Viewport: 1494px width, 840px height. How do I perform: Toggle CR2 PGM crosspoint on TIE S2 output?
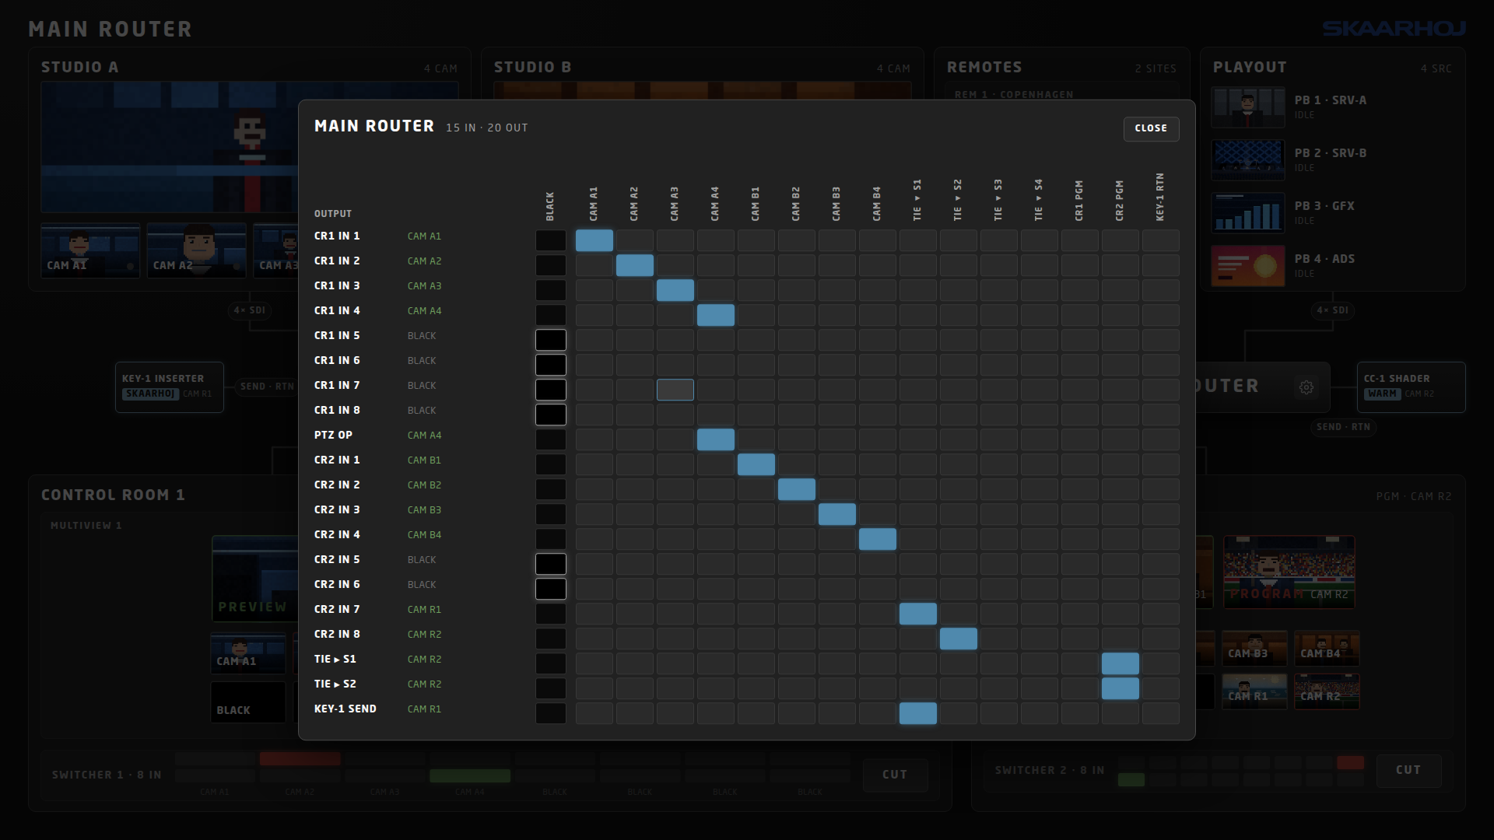tap(1120, 688)
